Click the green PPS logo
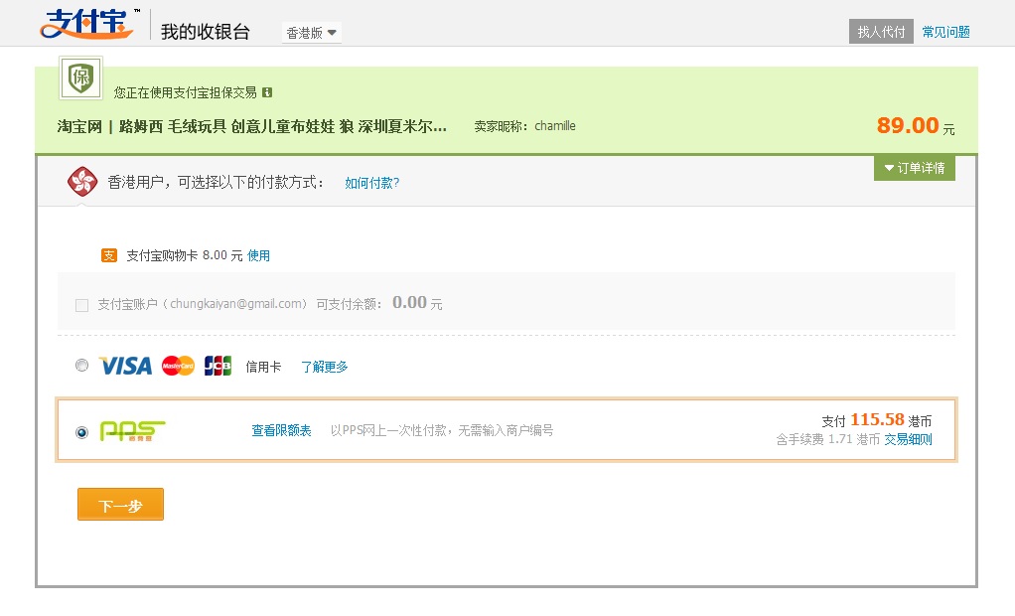 pos(132,431)
